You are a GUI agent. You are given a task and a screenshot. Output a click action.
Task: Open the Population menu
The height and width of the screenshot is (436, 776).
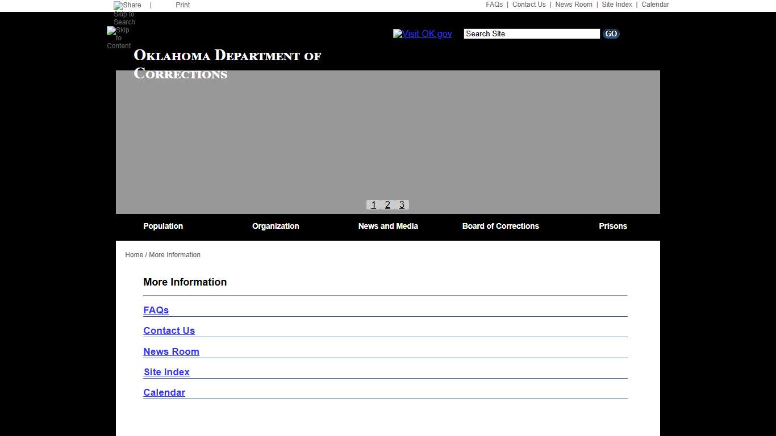point(163,226)
